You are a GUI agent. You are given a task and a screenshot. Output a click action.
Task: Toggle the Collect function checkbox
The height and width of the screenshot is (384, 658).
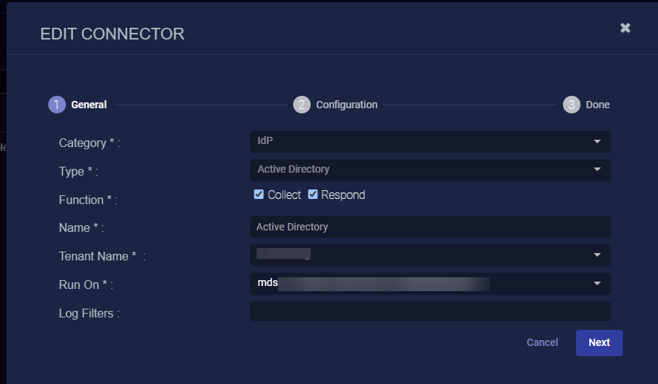[259, 195]
